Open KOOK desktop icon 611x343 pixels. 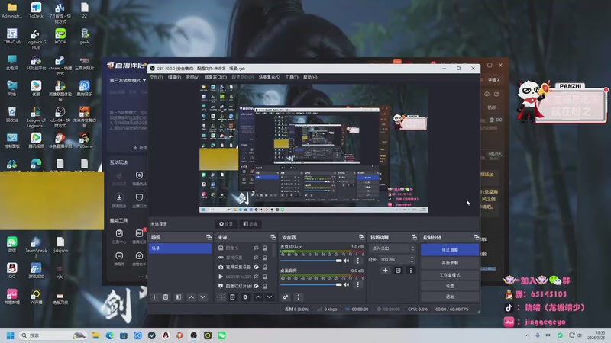tap(60, 36)
